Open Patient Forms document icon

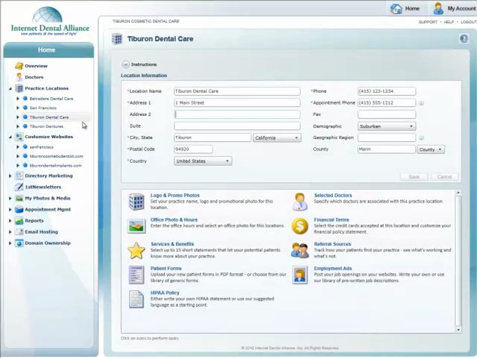[136, 275]
